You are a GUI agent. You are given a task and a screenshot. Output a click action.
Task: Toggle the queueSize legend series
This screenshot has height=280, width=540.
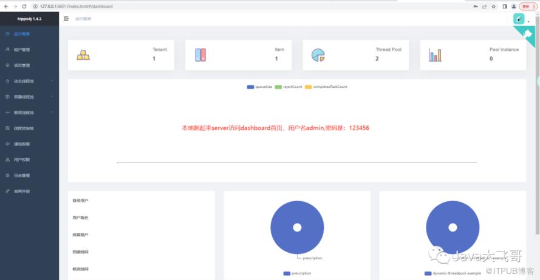(x=259, y=87)
